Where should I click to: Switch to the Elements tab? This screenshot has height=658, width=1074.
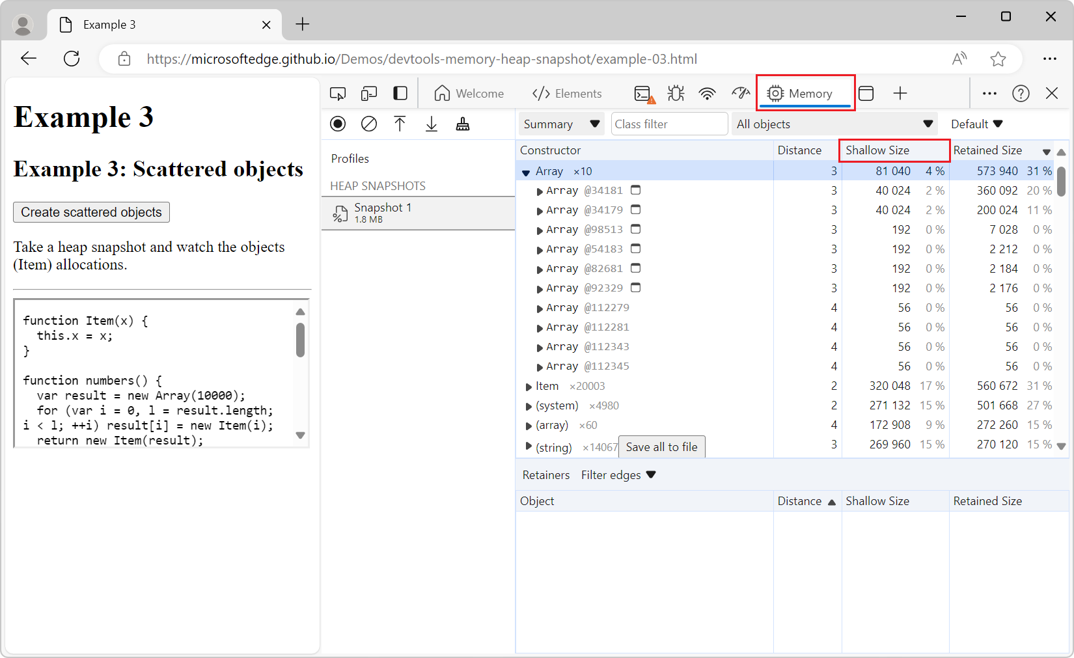(567, 93)
